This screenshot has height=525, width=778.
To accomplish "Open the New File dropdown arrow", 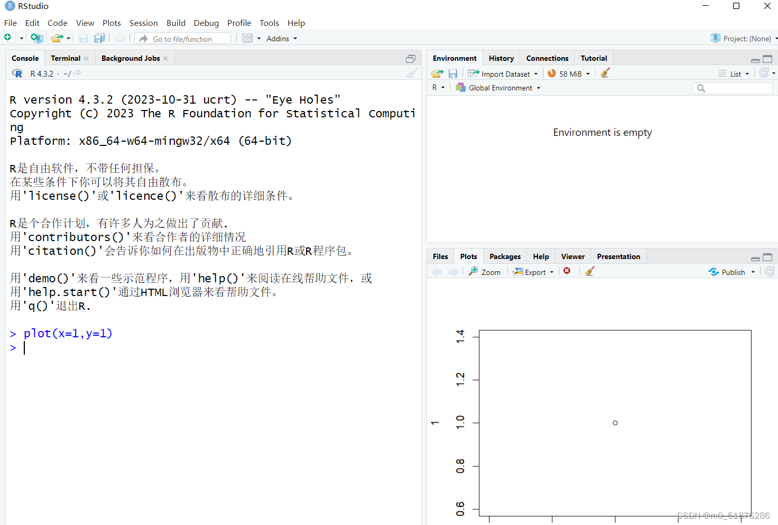I will coord(21,39).
